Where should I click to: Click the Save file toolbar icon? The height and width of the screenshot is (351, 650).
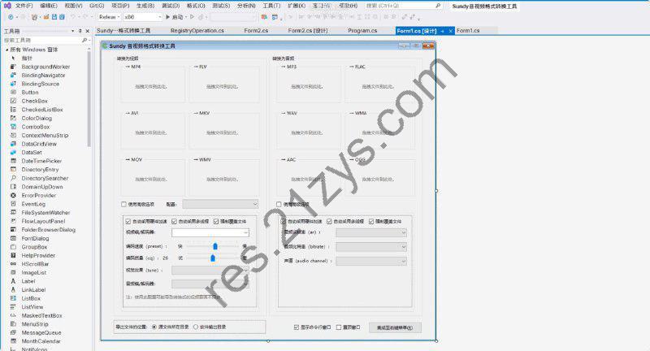54,17
